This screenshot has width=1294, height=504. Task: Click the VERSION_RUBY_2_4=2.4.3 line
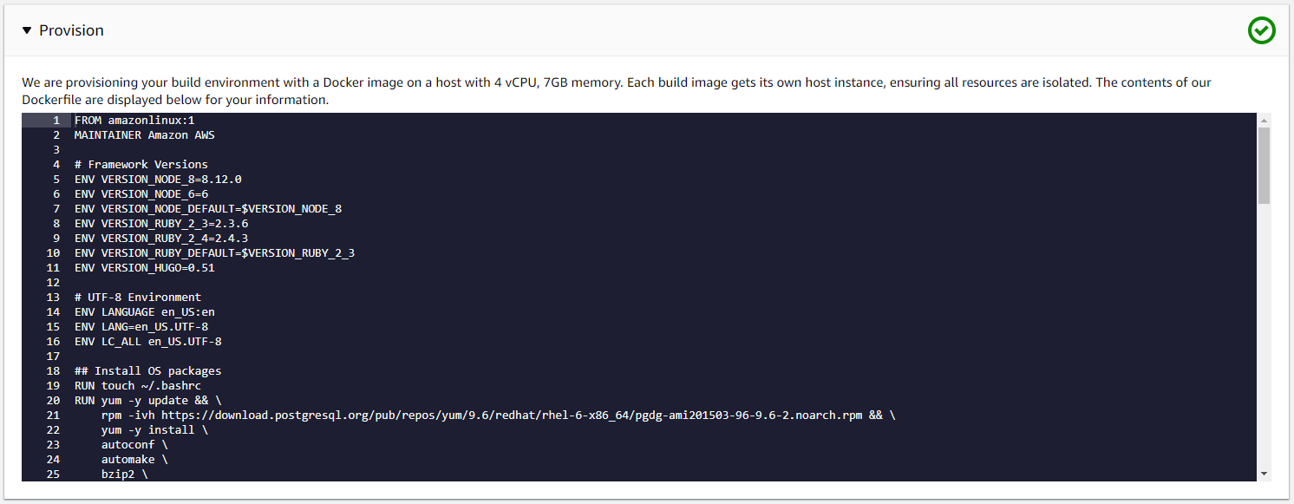coord(161,239)
